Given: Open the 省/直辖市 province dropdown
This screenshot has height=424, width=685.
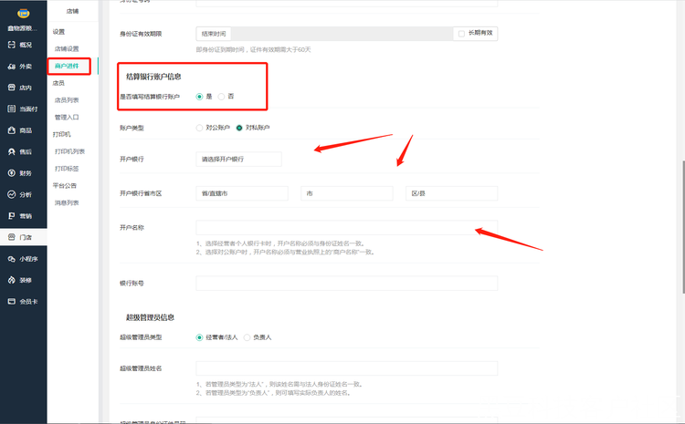Looking at the screenshot, I should click(x=242, y=193).
